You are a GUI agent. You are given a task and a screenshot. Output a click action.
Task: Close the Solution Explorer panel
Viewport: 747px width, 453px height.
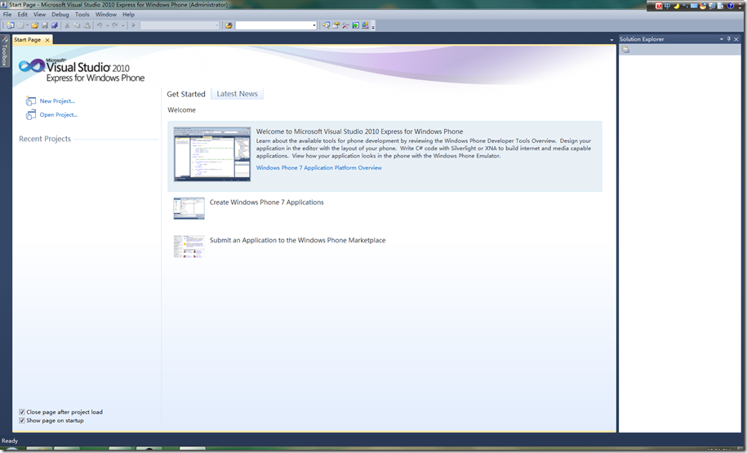tap(736, 39)
